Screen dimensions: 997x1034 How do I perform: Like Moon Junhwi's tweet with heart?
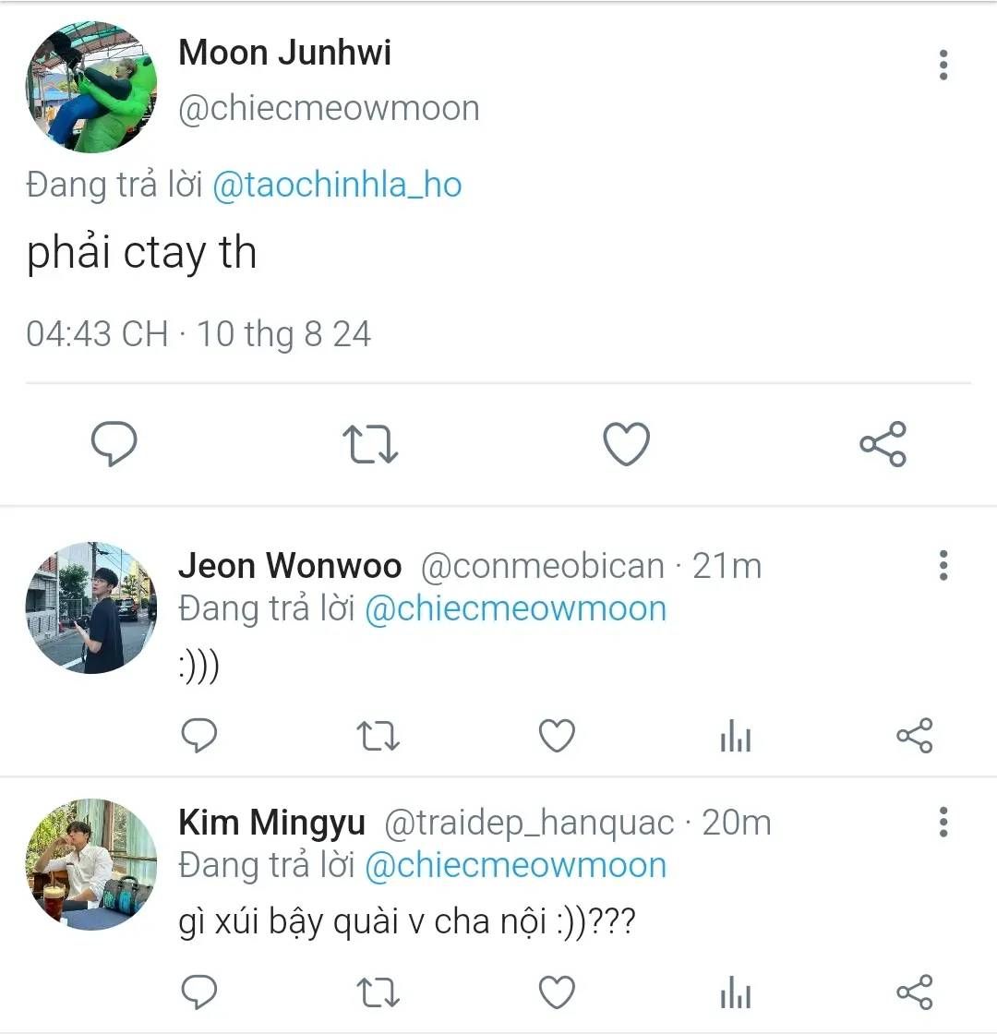[626, 444]
